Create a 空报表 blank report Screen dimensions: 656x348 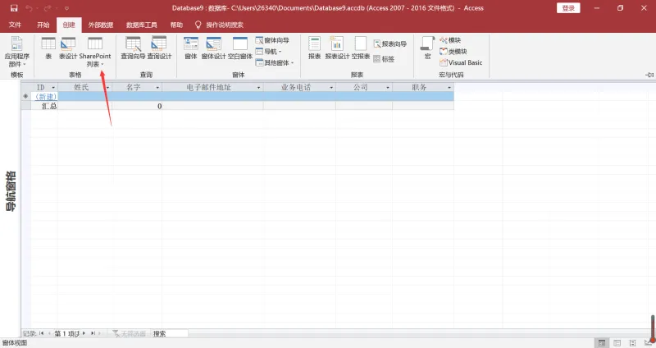tap(361, 48)
